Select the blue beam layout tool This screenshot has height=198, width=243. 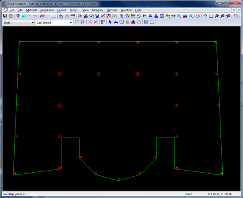[x=116, y=22]
